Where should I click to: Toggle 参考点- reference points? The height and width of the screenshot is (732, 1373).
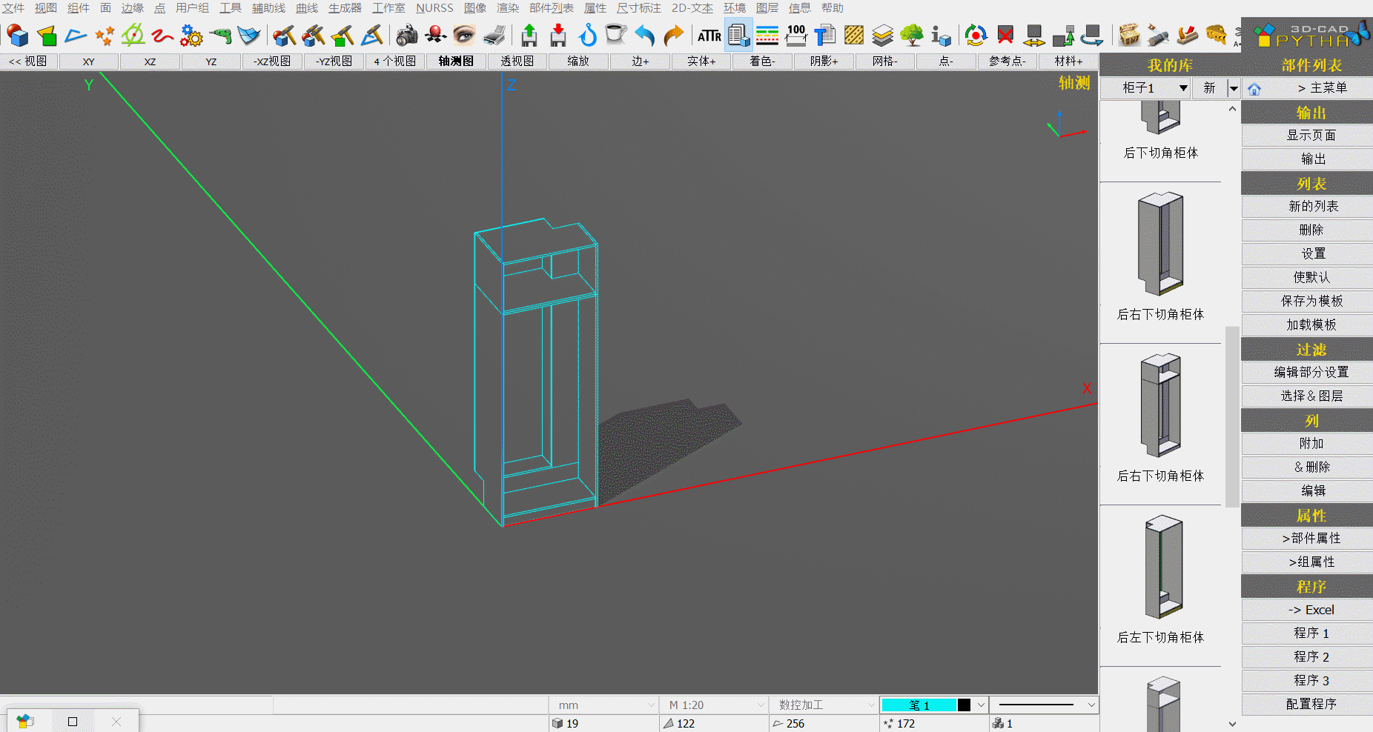[1008, 61]
